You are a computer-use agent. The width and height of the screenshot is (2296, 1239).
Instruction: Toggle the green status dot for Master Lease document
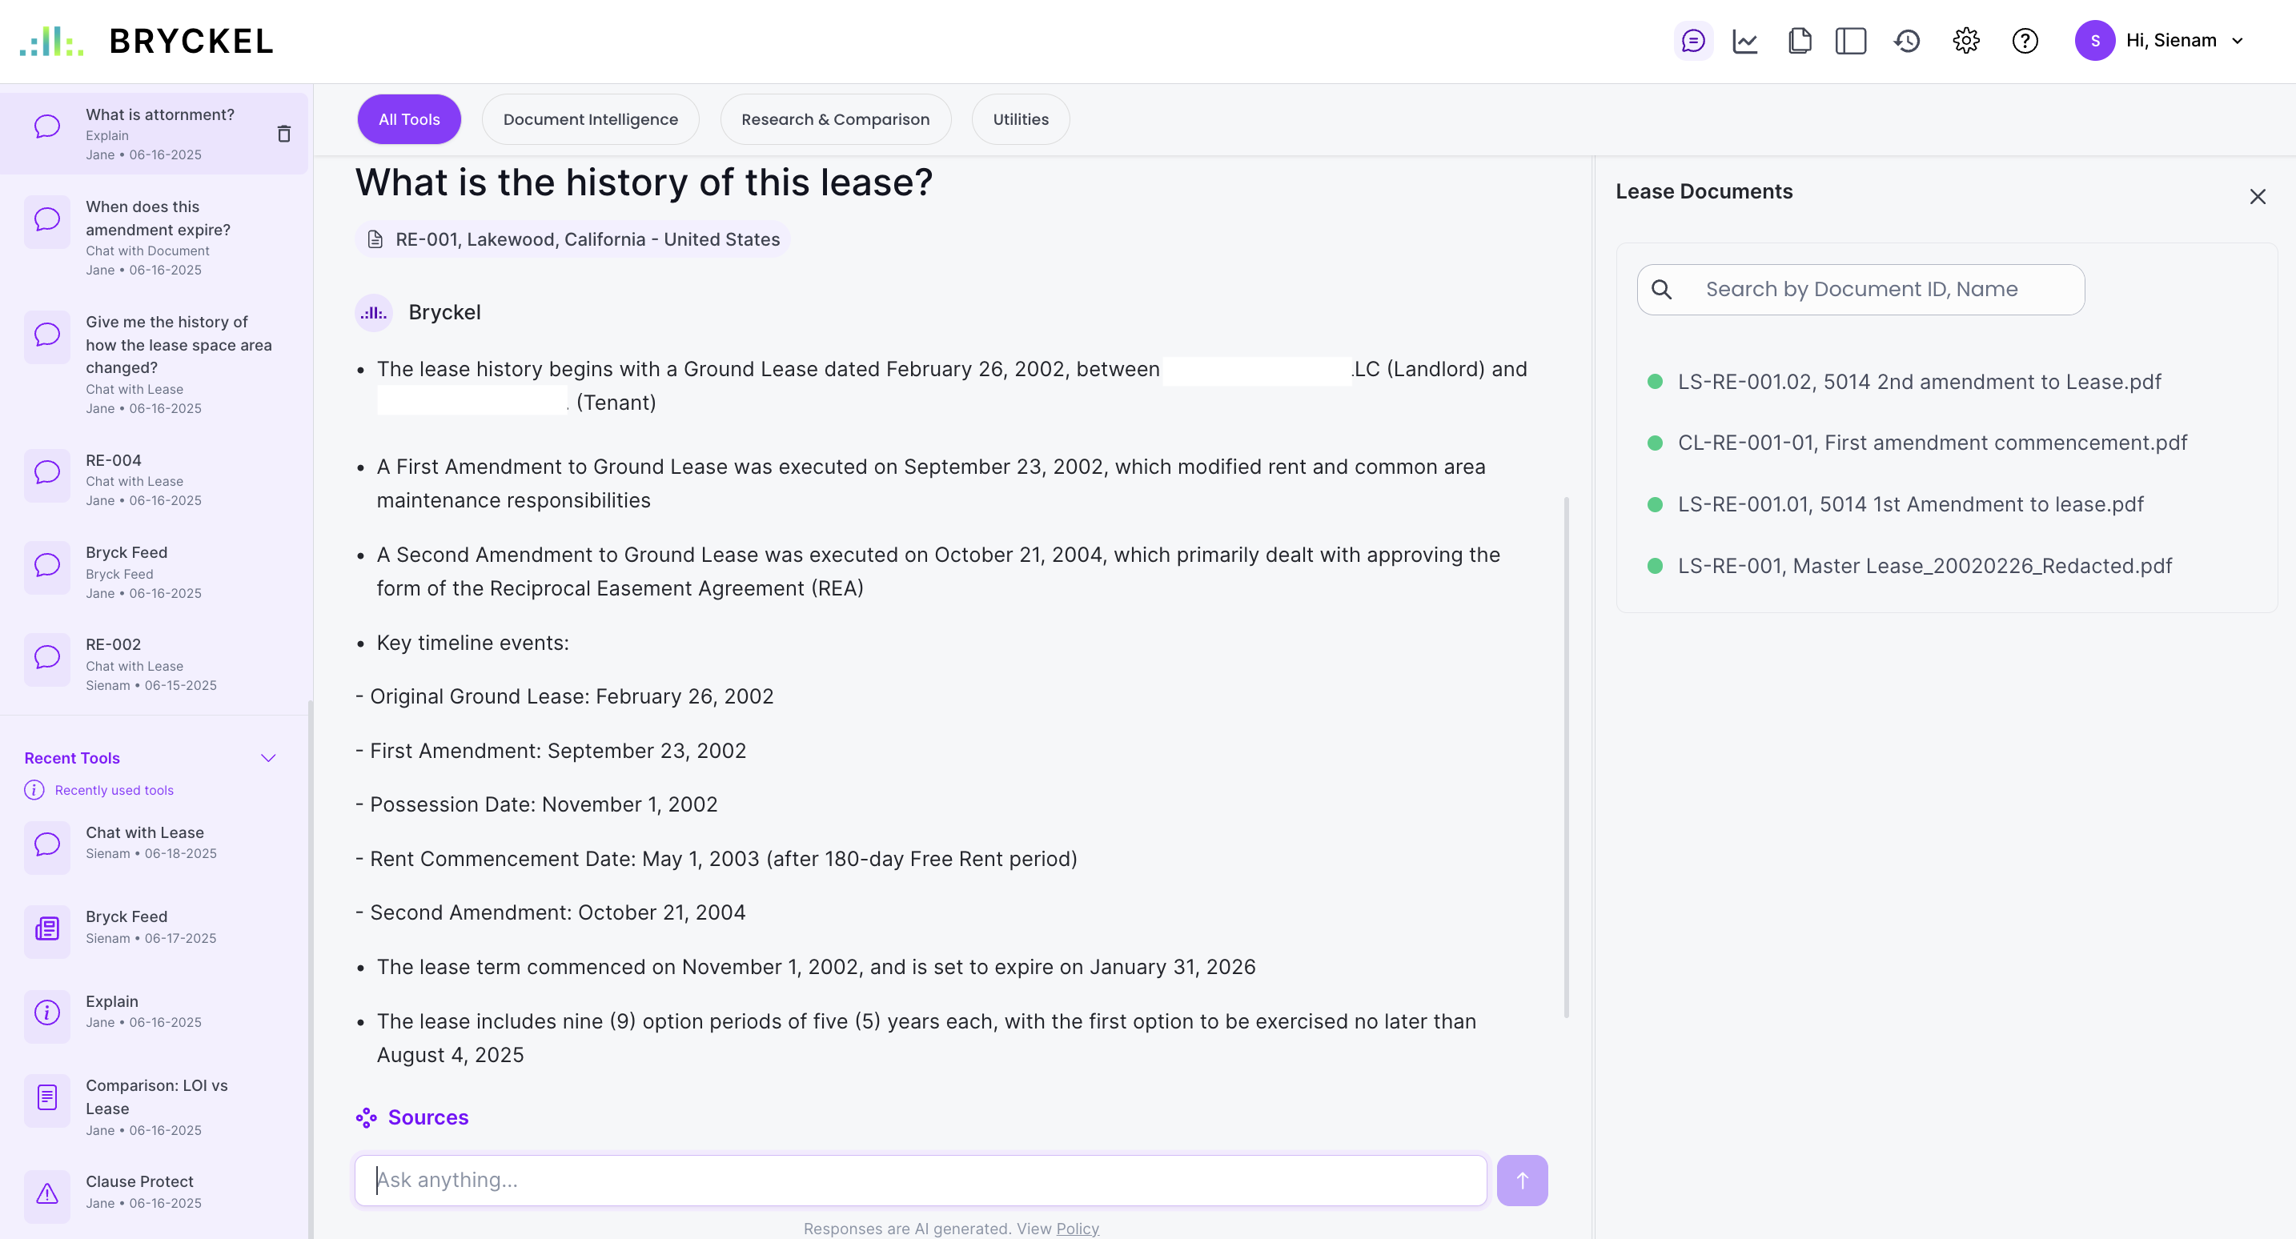1655,565
